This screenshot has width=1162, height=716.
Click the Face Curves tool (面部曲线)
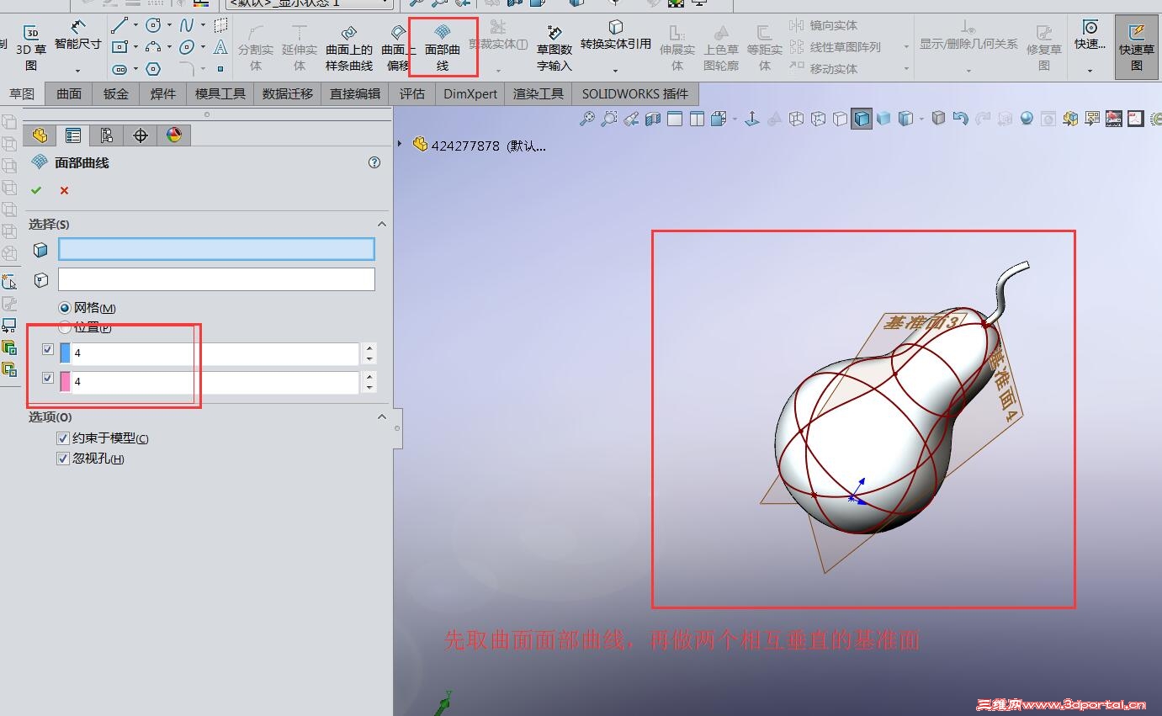(x=443, y=48)
